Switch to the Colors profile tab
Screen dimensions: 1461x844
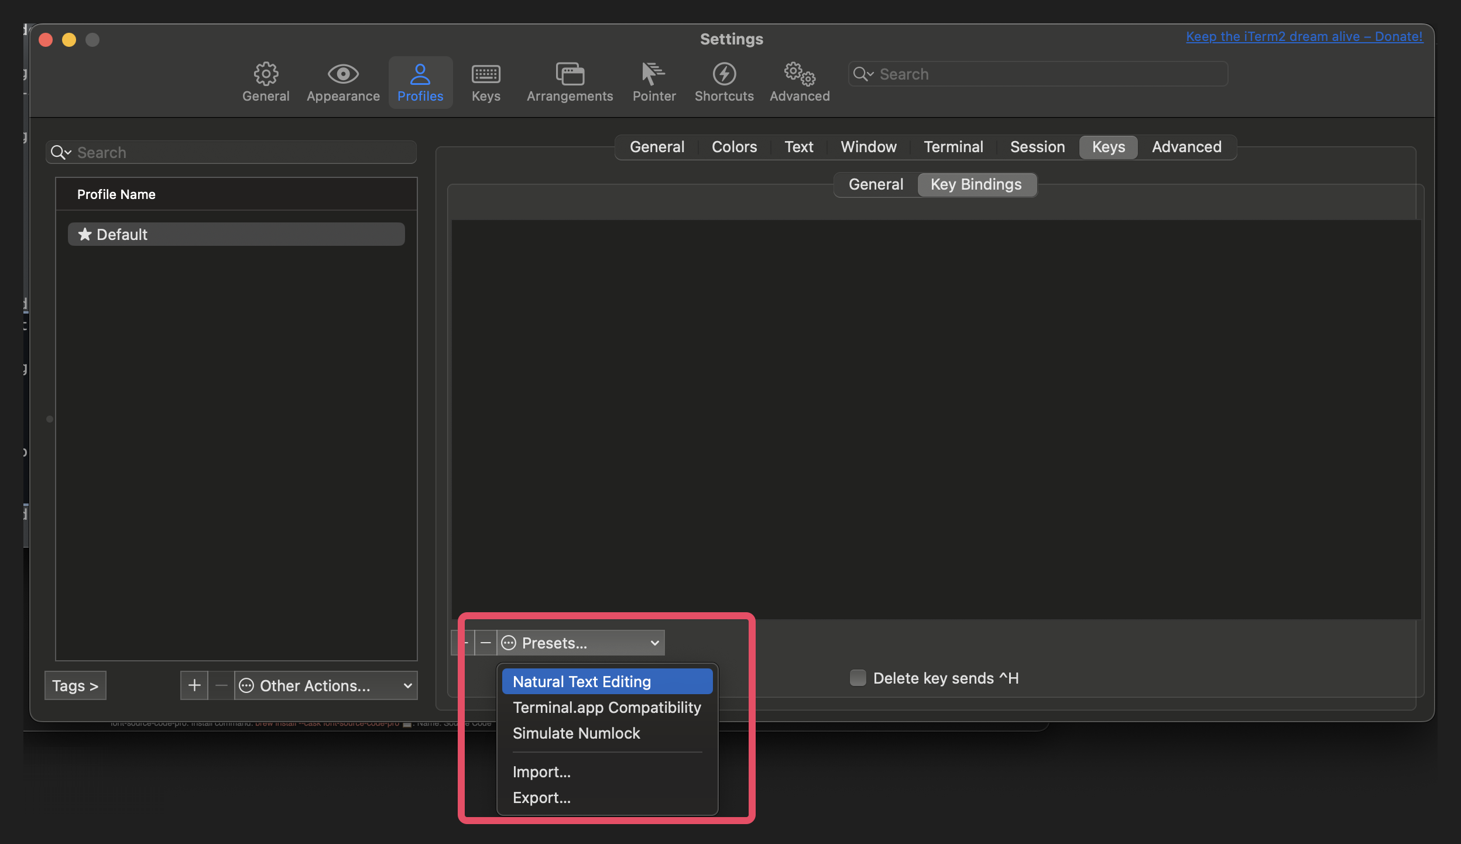click(734, 147)
